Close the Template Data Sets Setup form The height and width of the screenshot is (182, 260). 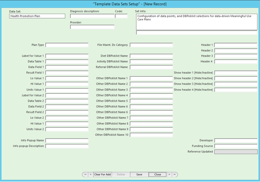[157, 174]
